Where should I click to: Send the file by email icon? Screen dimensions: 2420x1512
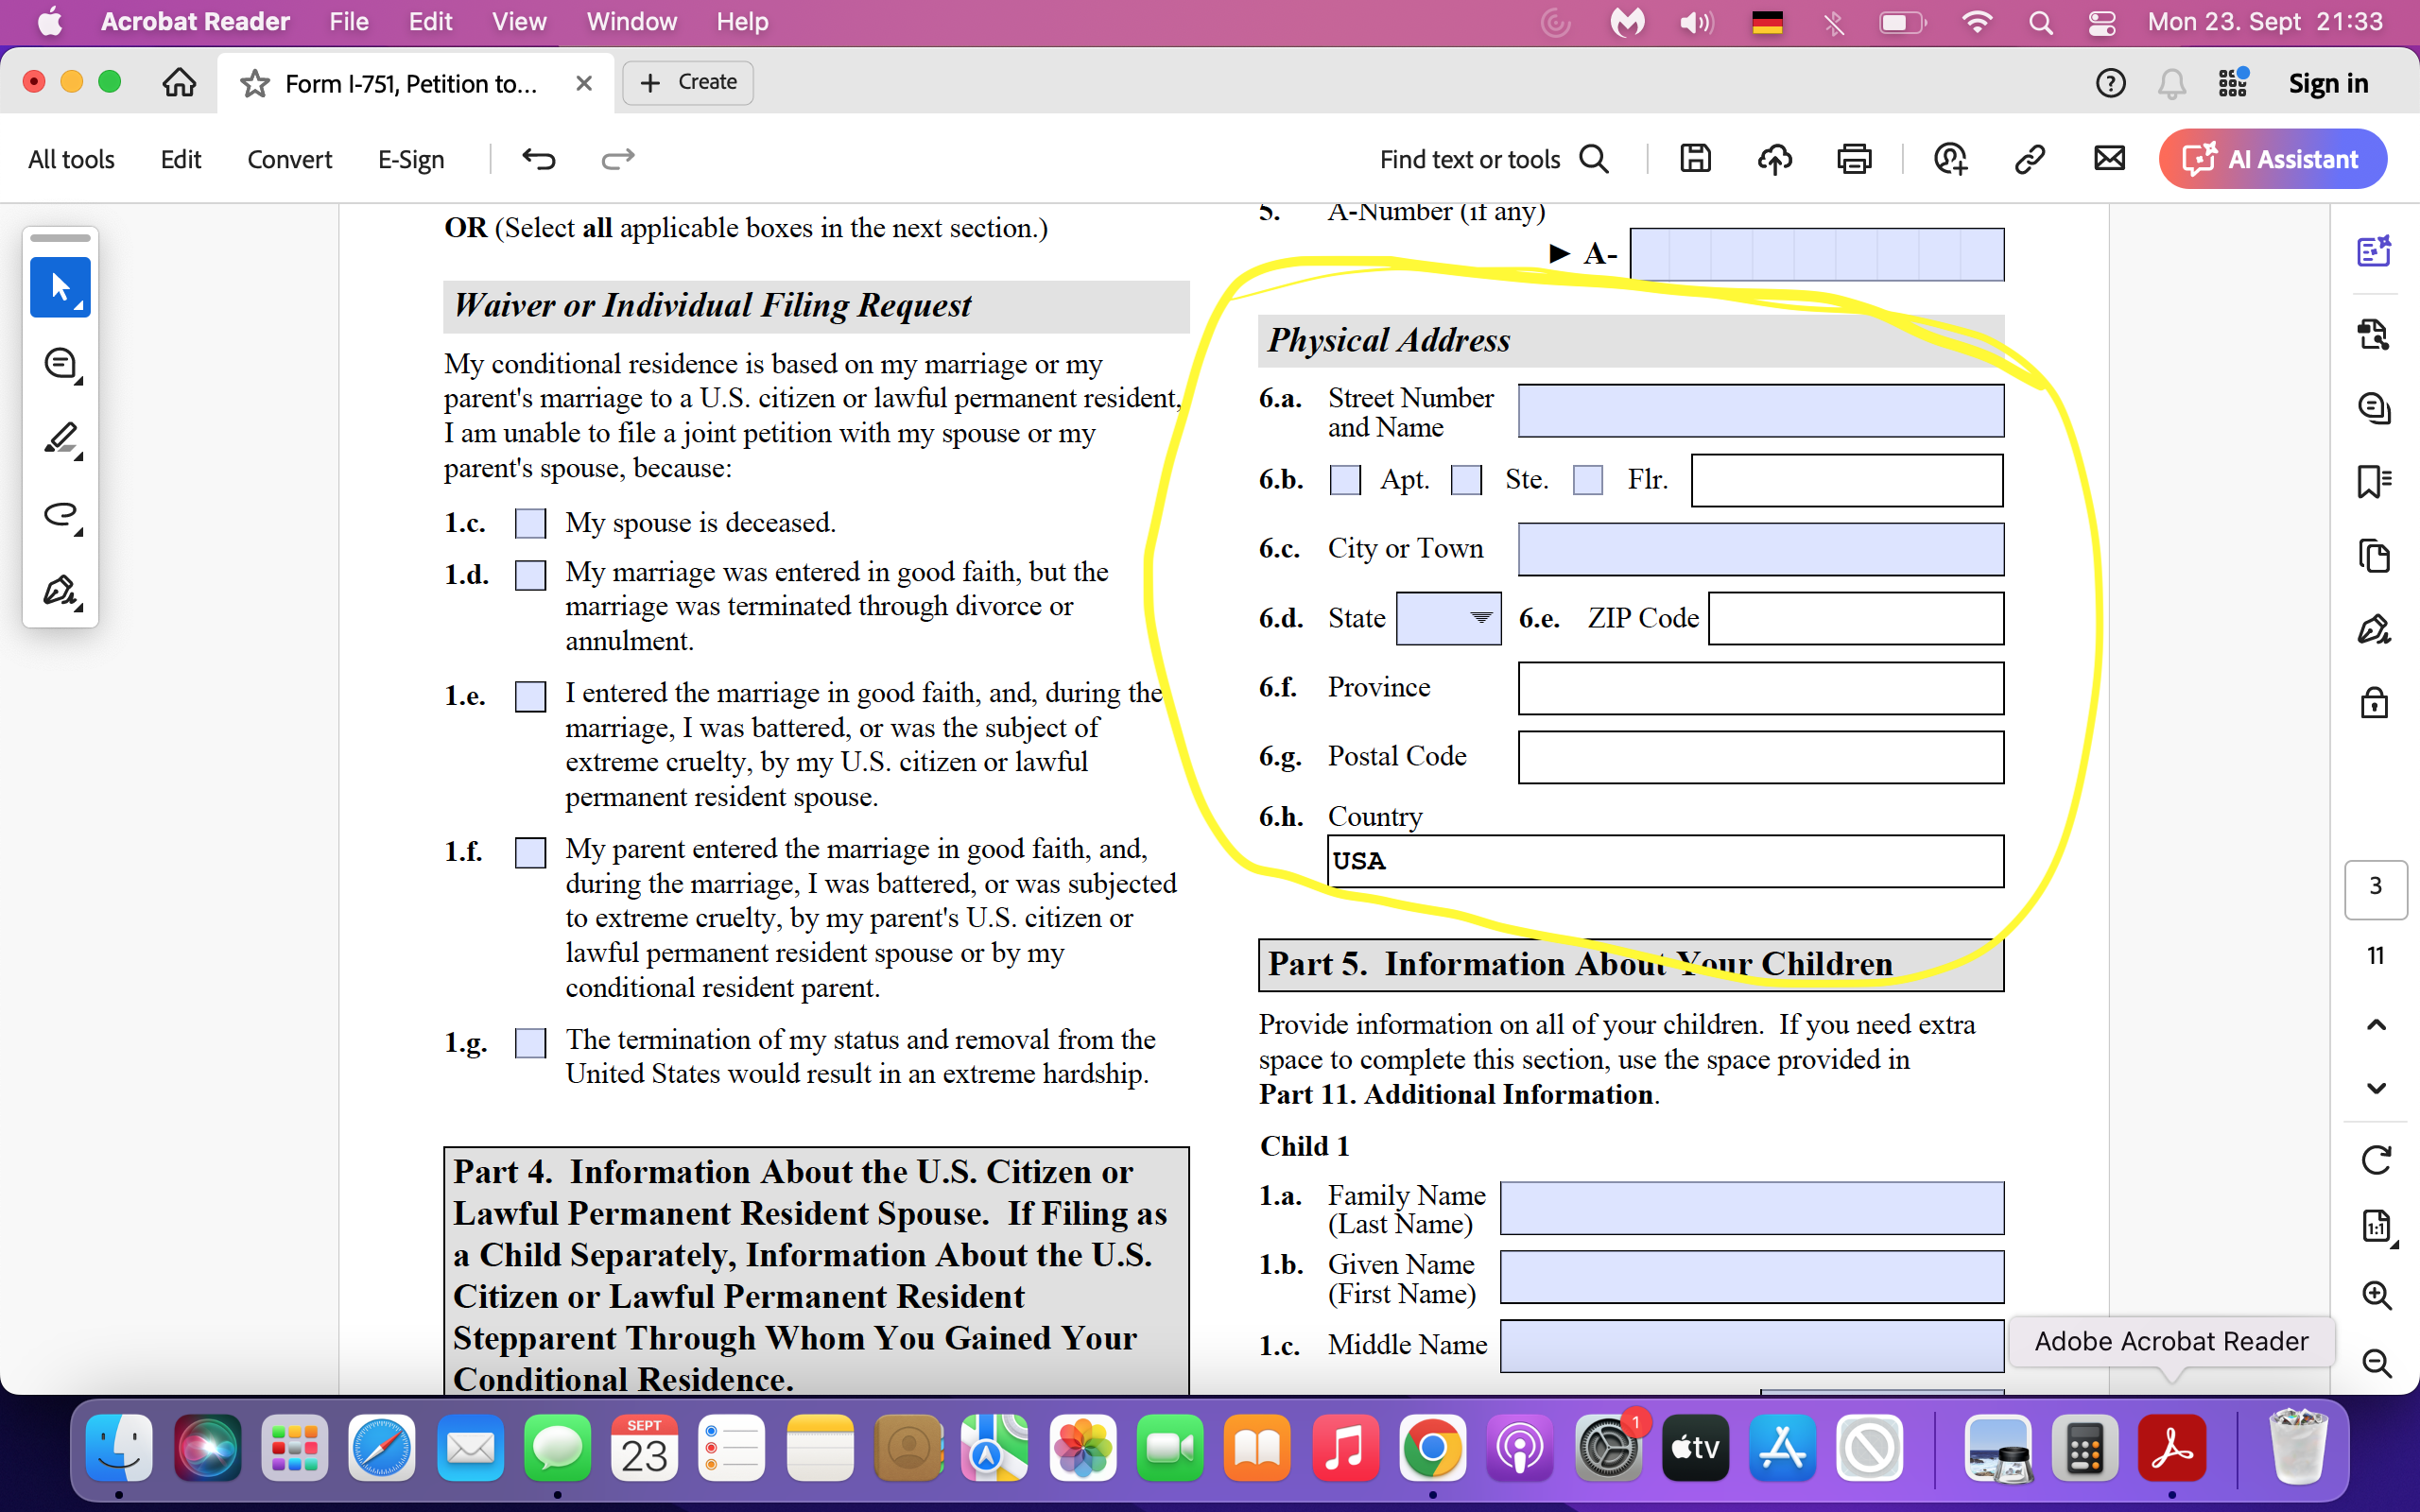(2109, 158)
